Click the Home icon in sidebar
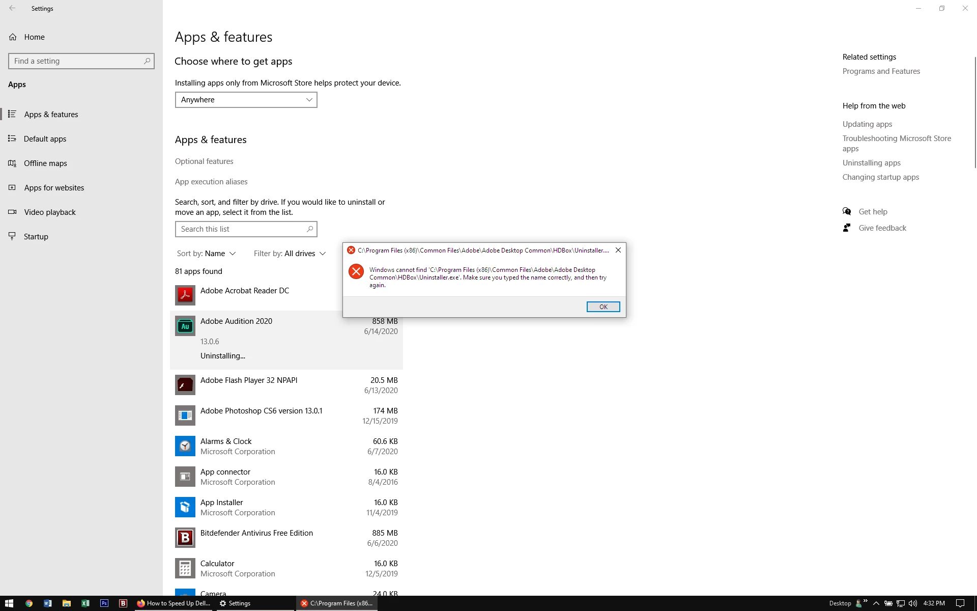 click(13, 37)
